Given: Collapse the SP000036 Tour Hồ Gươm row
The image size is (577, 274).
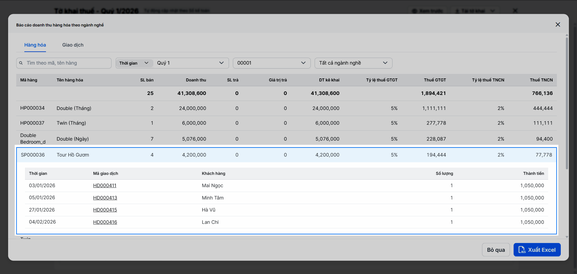Looking at the screenshot, I should (x=286, y=155).
